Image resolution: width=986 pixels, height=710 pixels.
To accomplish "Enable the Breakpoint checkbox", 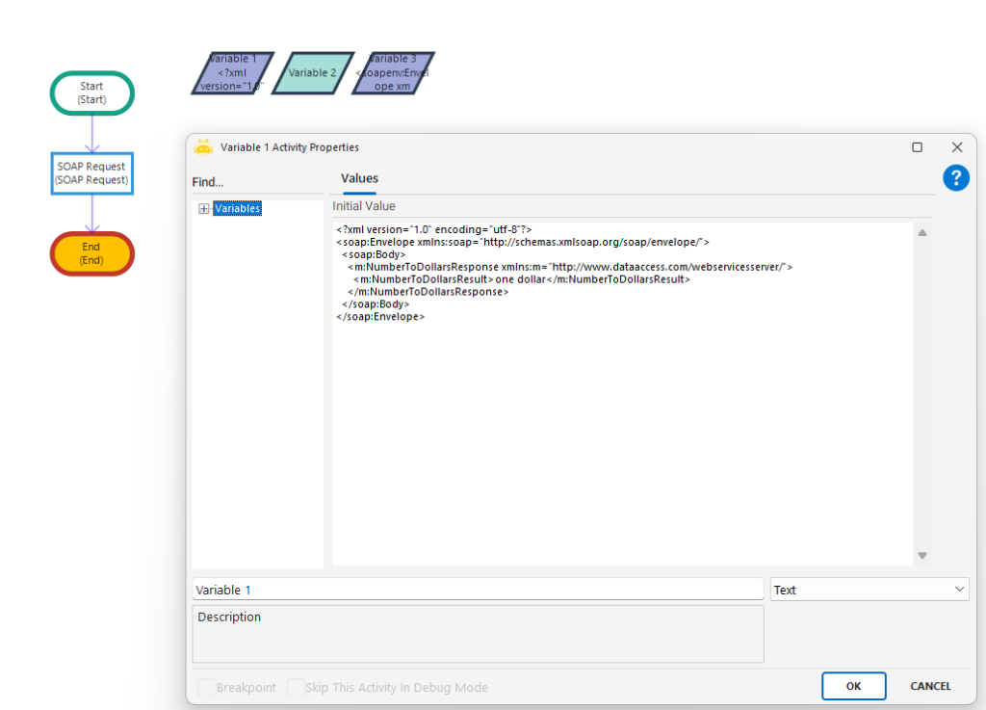I will 206,688.
